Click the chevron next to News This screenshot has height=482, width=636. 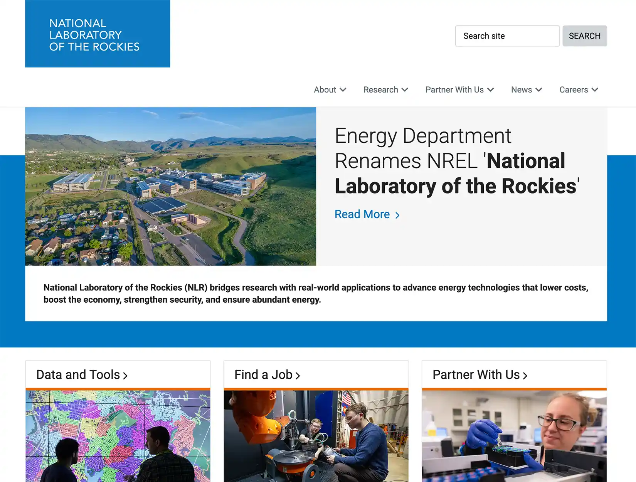pyautogui.click(x=539, y=90)
